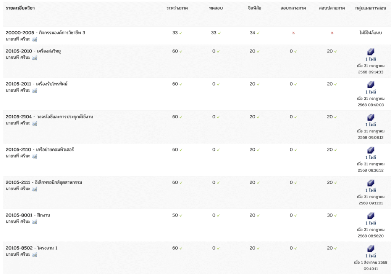This screenshot has width=391, height=274.
Task: Click the กลุ่มแผนการสอน column header
Action: [x=371, y=8]
